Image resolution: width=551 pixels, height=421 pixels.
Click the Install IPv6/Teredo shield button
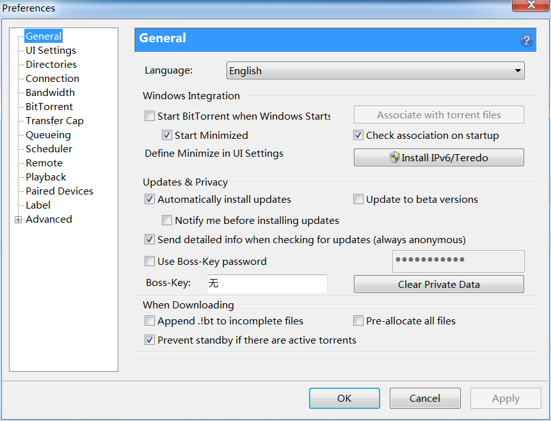coord(438,157)
